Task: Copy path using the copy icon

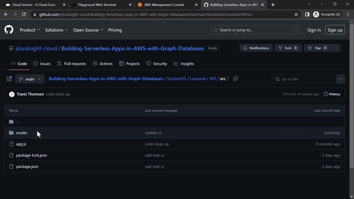Action: 235,79
